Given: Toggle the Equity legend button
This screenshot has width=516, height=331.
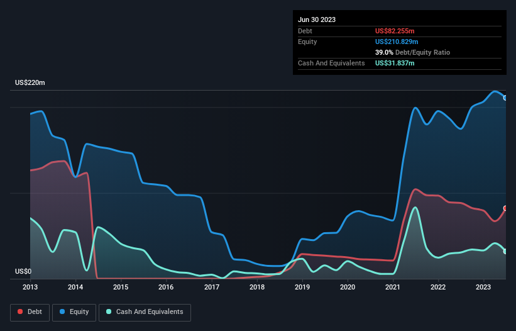Looking at the screenshot, I should (74, 312).
